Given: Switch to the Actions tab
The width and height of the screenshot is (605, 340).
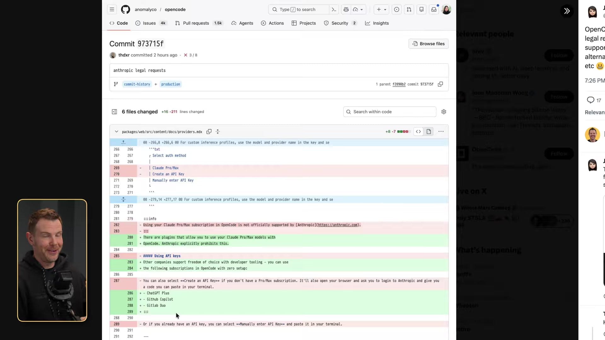Looking at the screenshot, I should [x=272, y=23].
